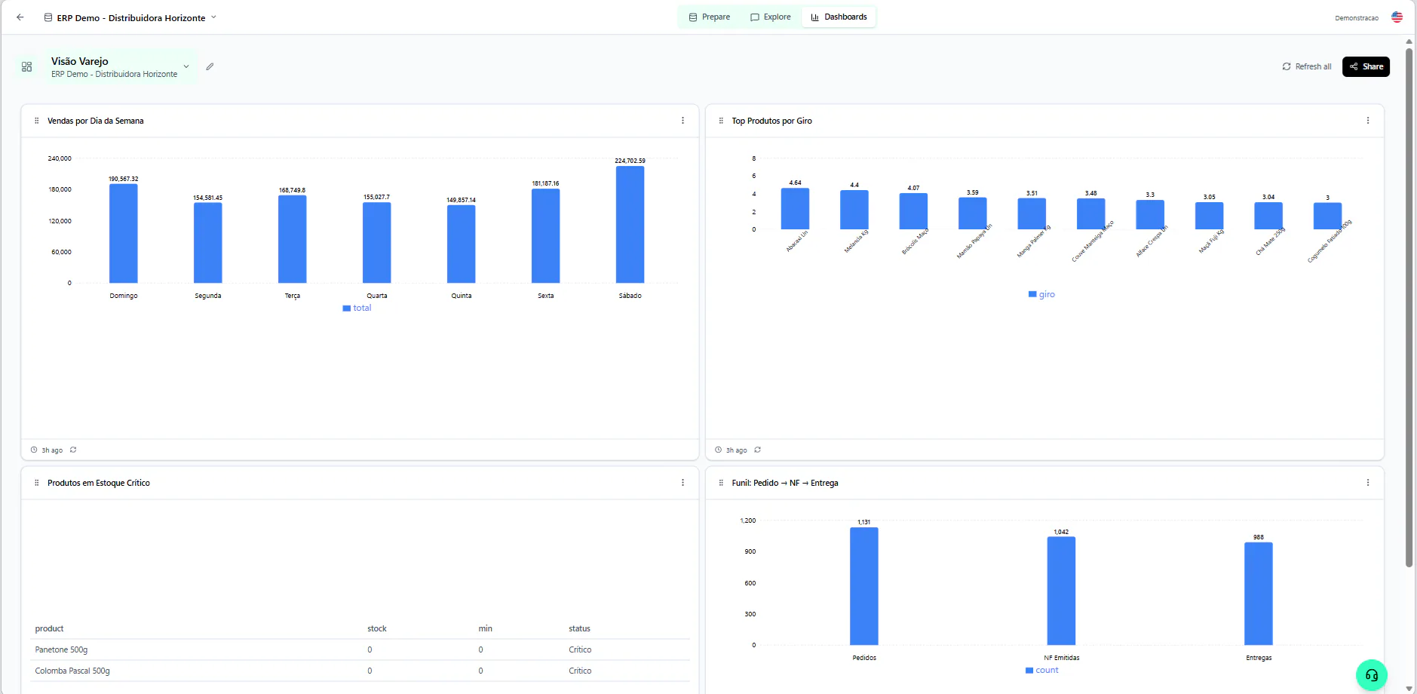Open Produtos em Estoque Crítico options menu
The image size is (1417, 694).
pos(682,483)
